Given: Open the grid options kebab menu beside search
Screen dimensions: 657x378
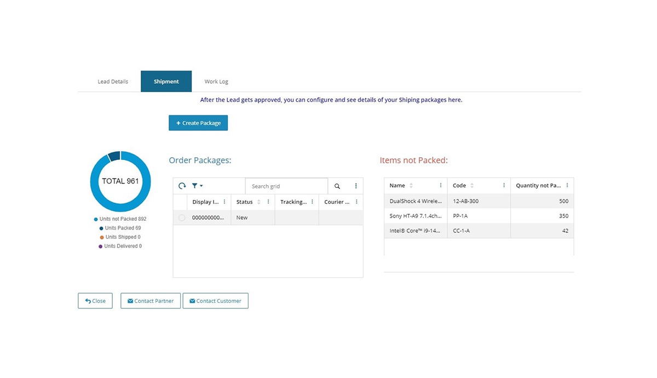Looking at the screenshot, I should coord(356,186).
